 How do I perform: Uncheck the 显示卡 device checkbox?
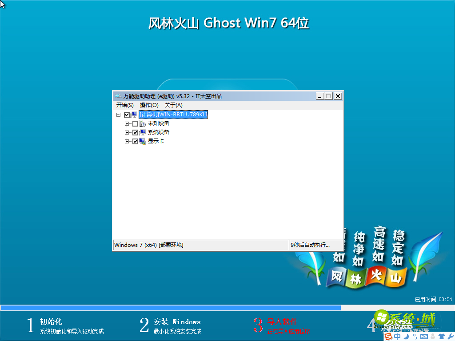pos(136,141)
